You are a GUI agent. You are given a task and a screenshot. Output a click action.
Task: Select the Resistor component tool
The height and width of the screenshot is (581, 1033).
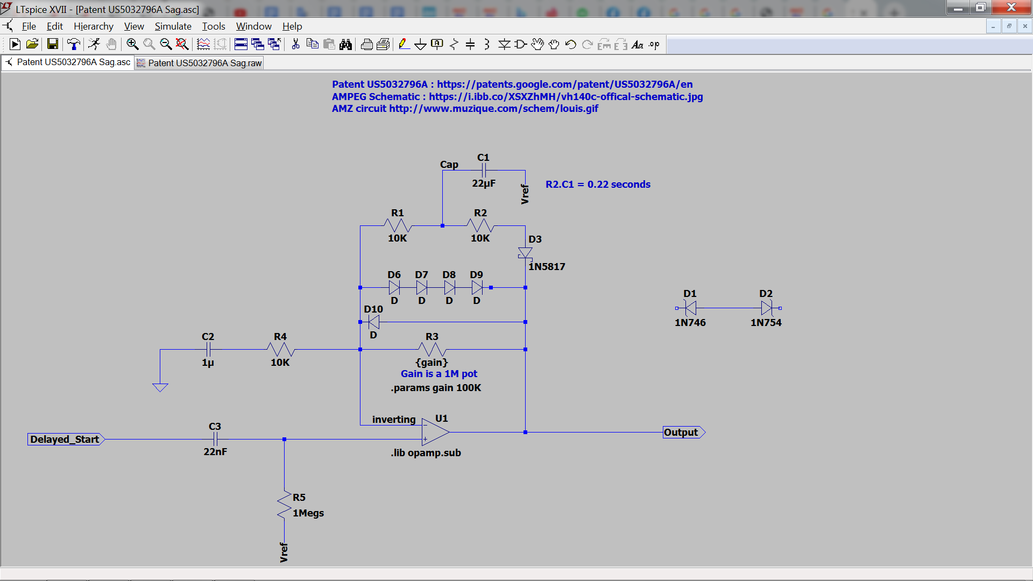pos(454,45)
